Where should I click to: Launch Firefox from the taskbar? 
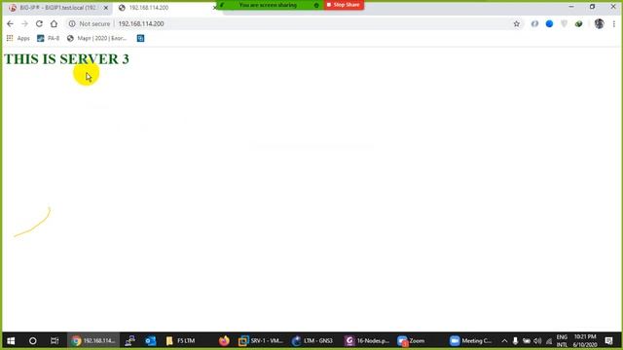pos(224,340)
